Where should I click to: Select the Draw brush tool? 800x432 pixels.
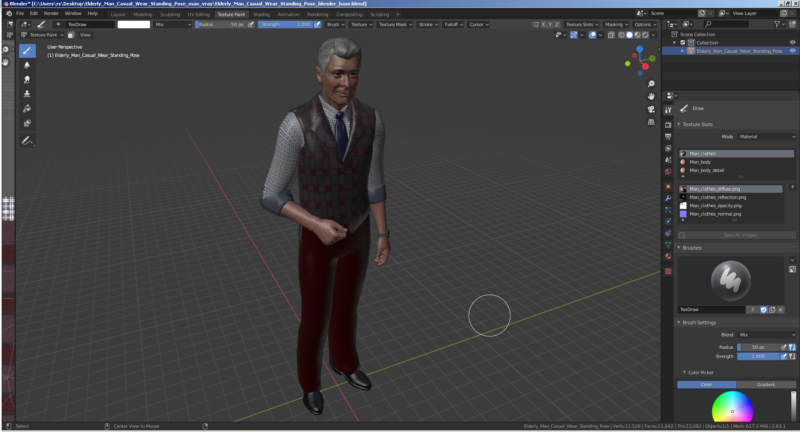point(27,51)
